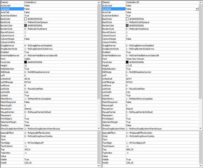Click the Height value 17,25
203x168 pixels.
click(x=129, y=66)
